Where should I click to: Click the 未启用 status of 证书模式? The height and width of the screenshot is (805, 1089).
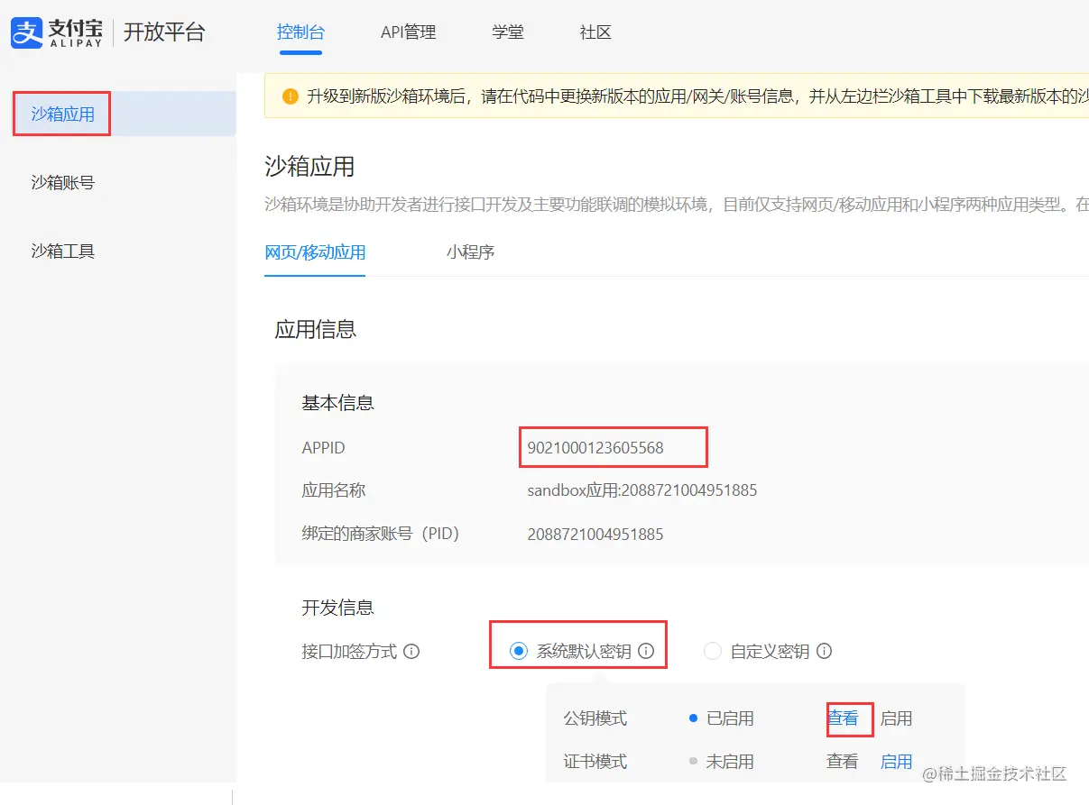click(729, 762)
